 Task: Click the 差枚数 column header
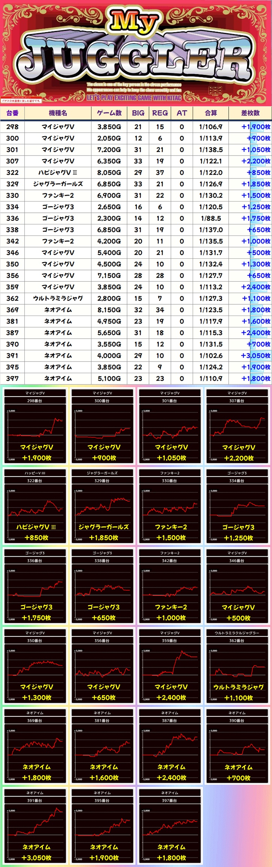click(x=250, y=113)
